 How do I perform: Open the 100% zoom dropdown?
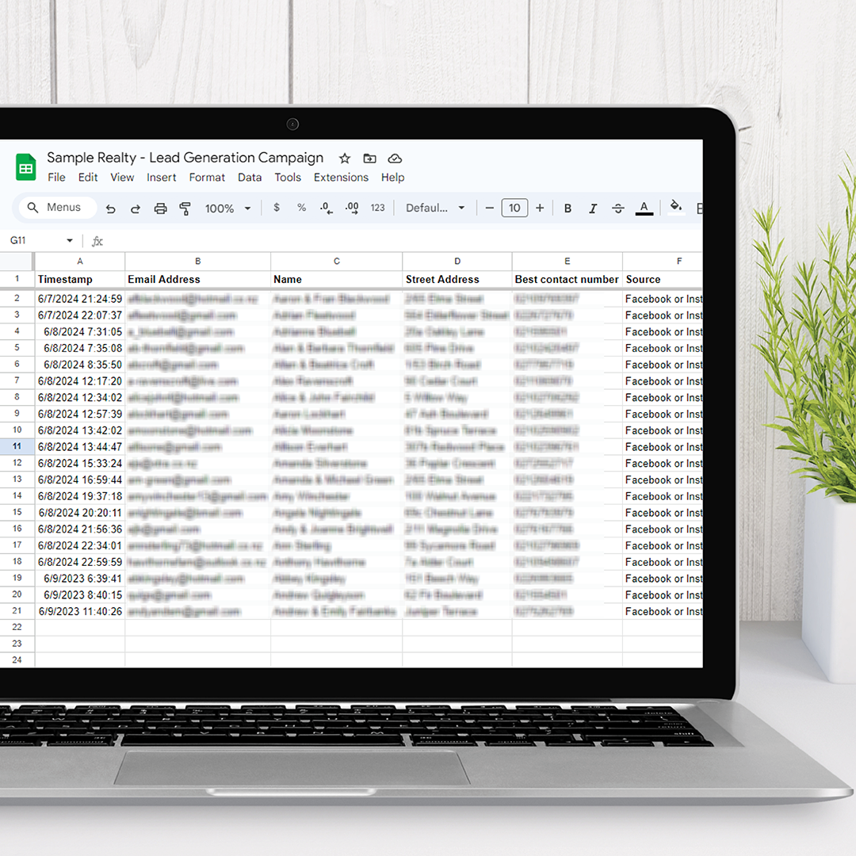[227, 208]
